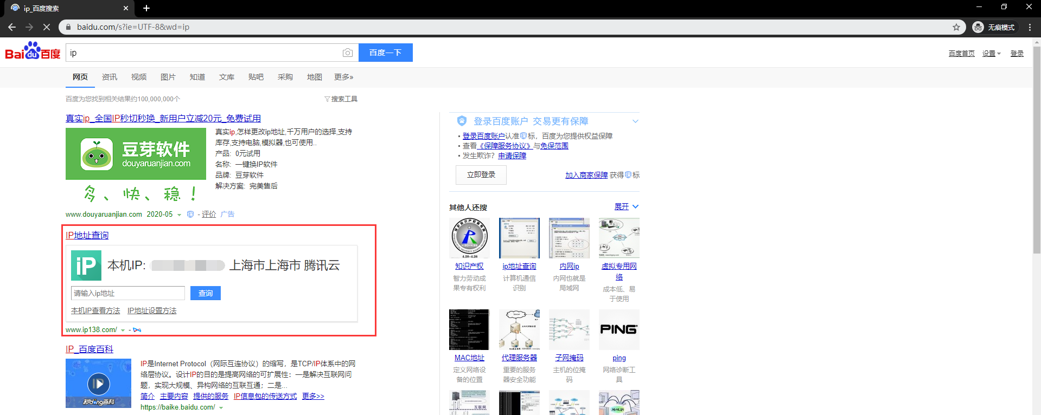Screen dimensions: 1041x415
Task: Open the 真实ip ad title link
Action: click(x=163, y=119)
